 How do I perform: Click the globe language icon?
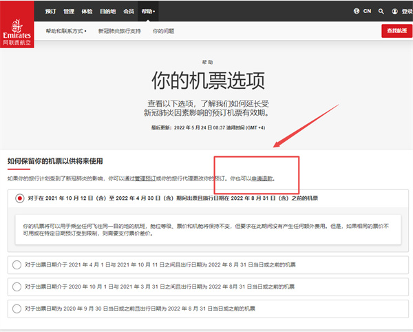pos(356,11)
